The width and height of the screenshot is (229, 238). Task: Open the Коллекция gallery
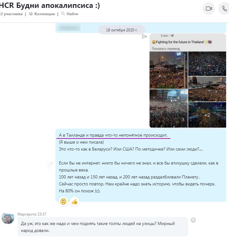[x=44, y=14]
